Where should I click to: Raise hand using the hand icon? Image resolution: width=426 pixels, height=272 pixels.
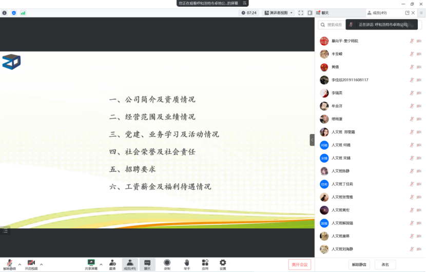pos(187,263)
